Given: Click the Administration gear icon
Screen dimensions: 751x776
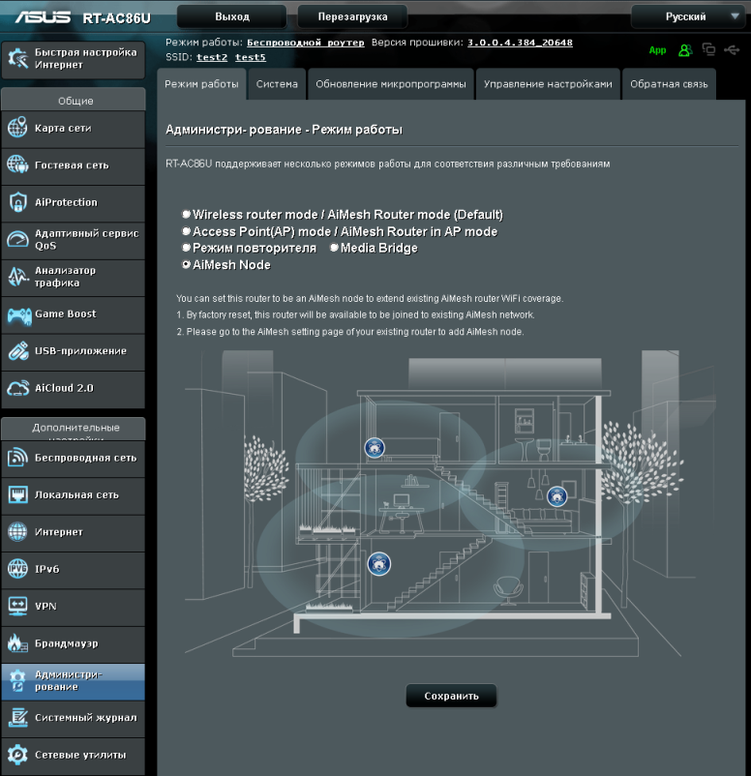Looking at the screenshot, I should [17, 681].
